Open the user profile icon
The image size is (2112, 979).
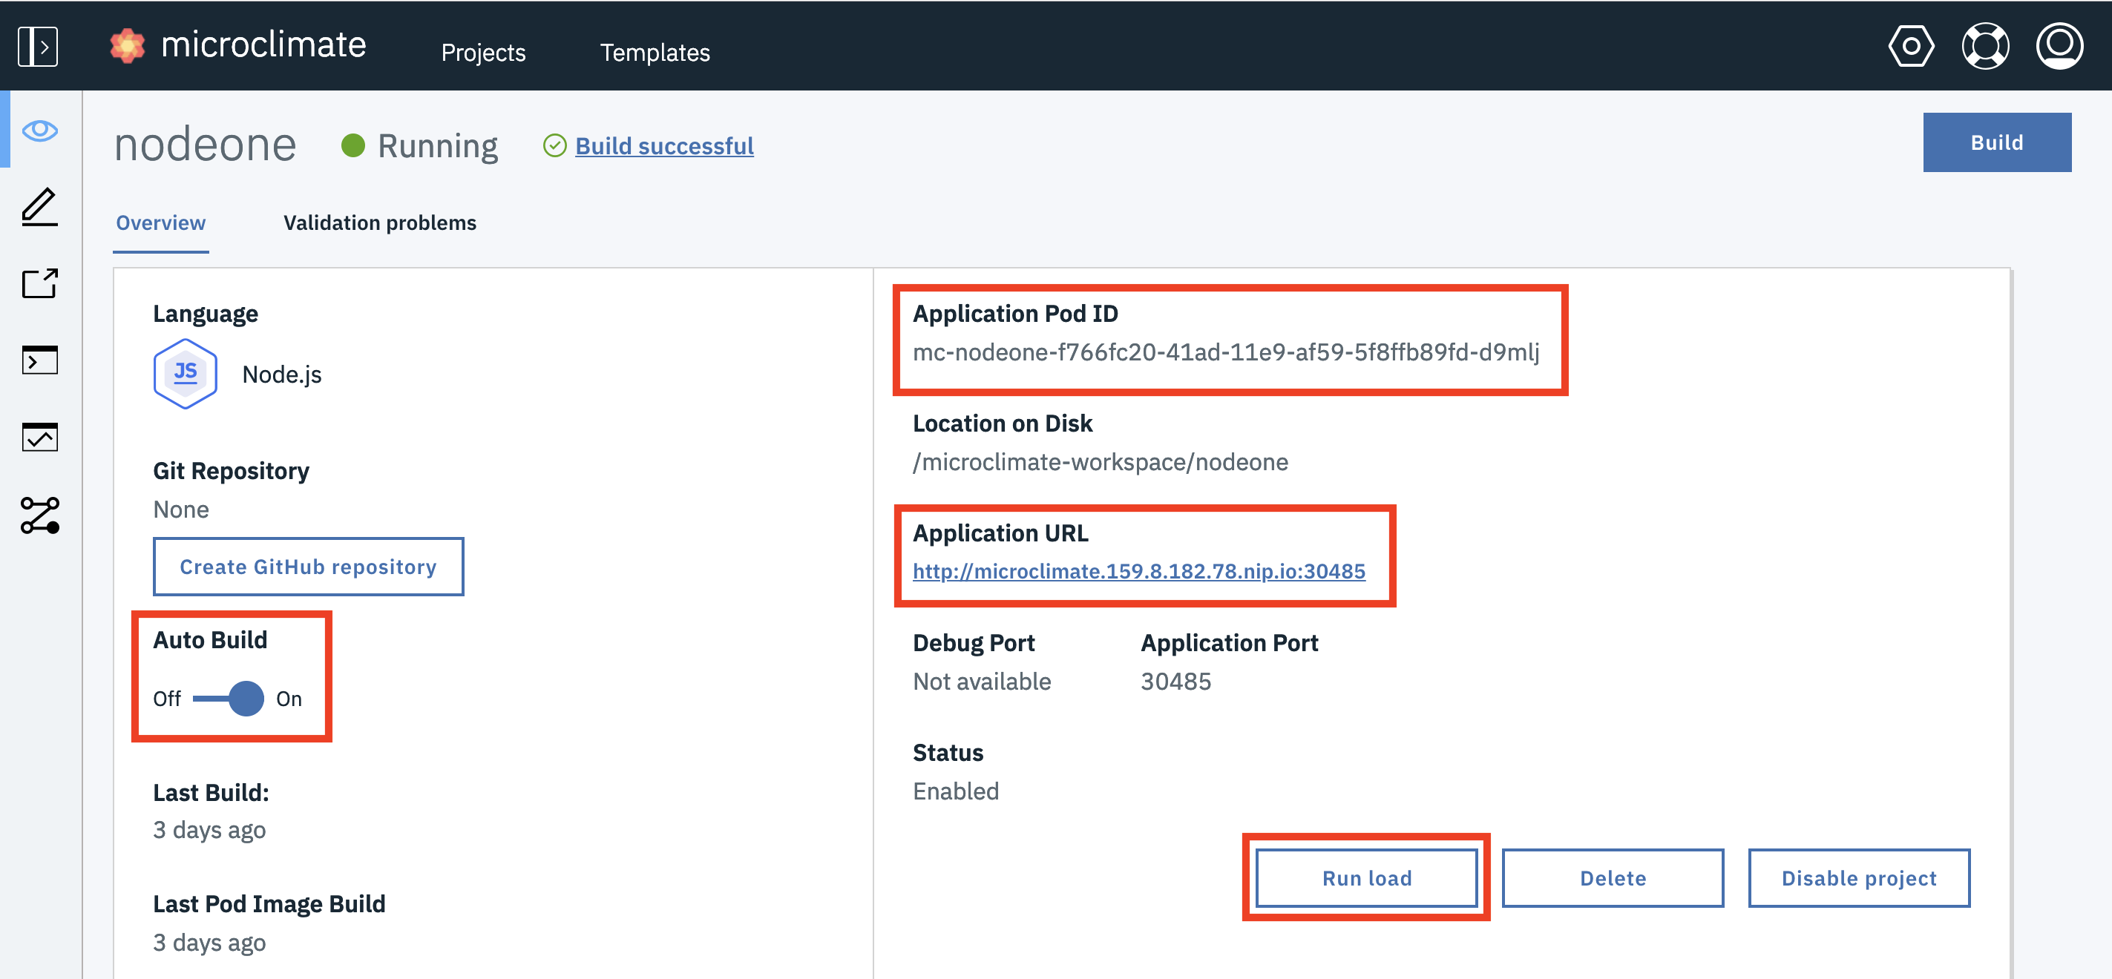point(2059,47)
